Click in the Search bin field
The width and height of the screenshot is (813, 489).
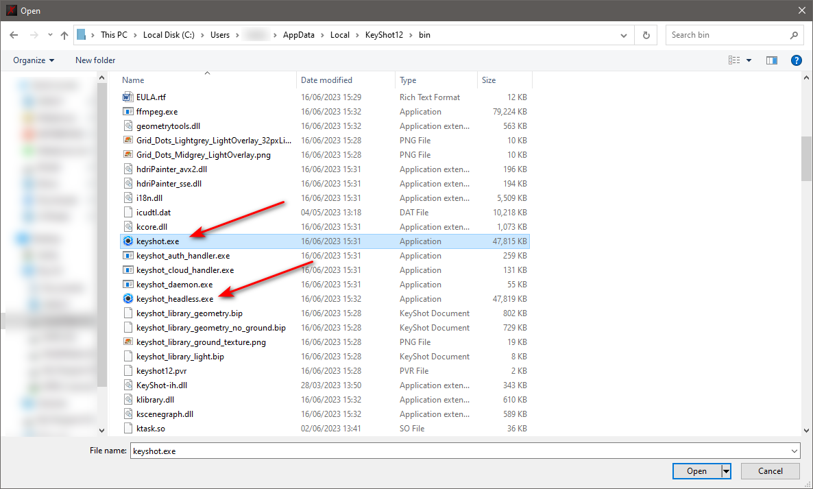pos(726,35)
